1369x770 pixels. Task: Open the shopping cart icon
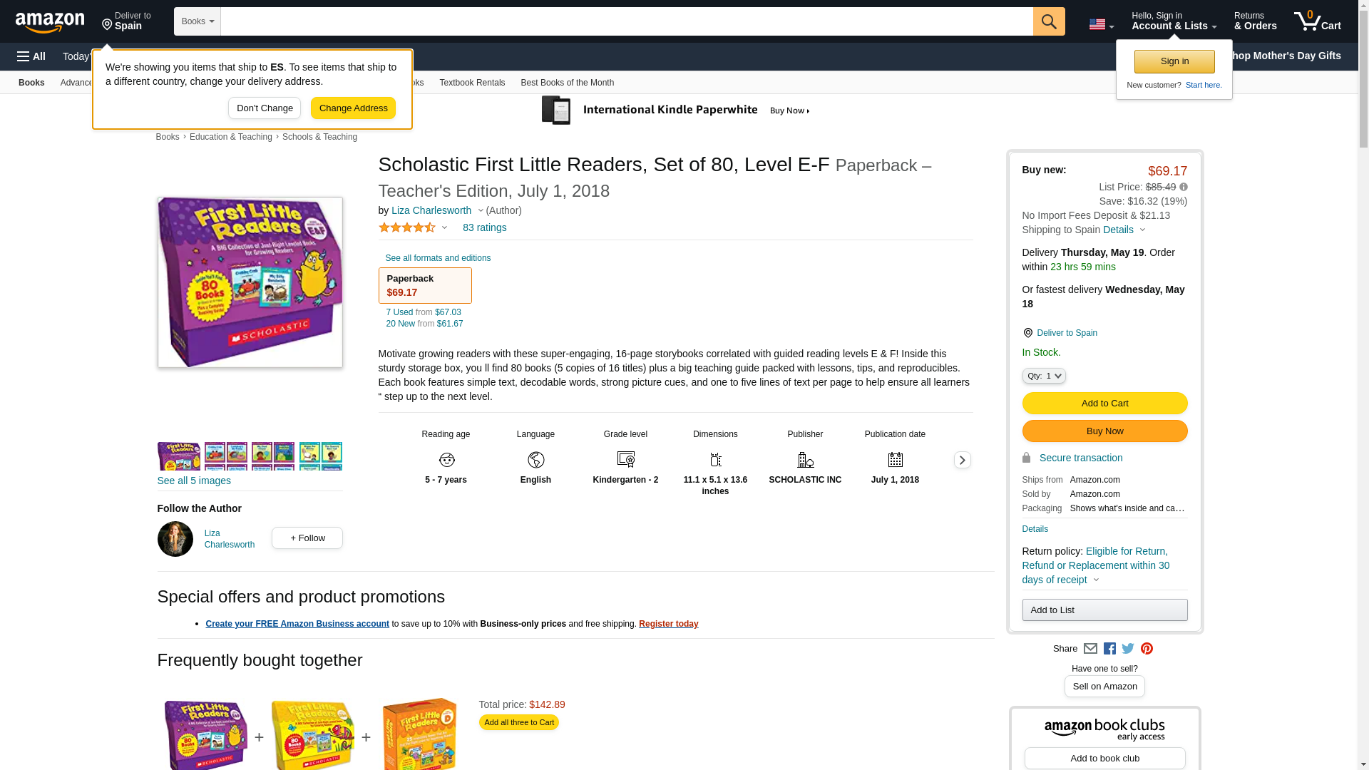[1317, 21]
